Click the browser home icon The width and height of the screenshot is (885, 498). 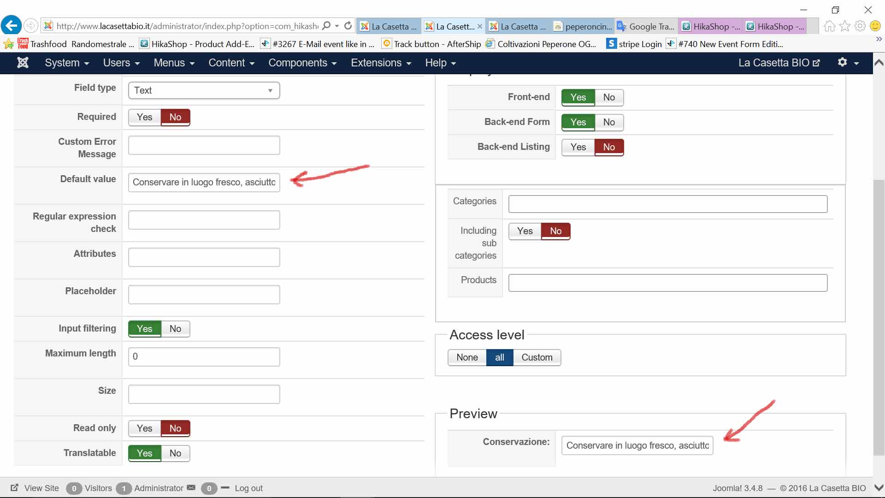(829, 26)
